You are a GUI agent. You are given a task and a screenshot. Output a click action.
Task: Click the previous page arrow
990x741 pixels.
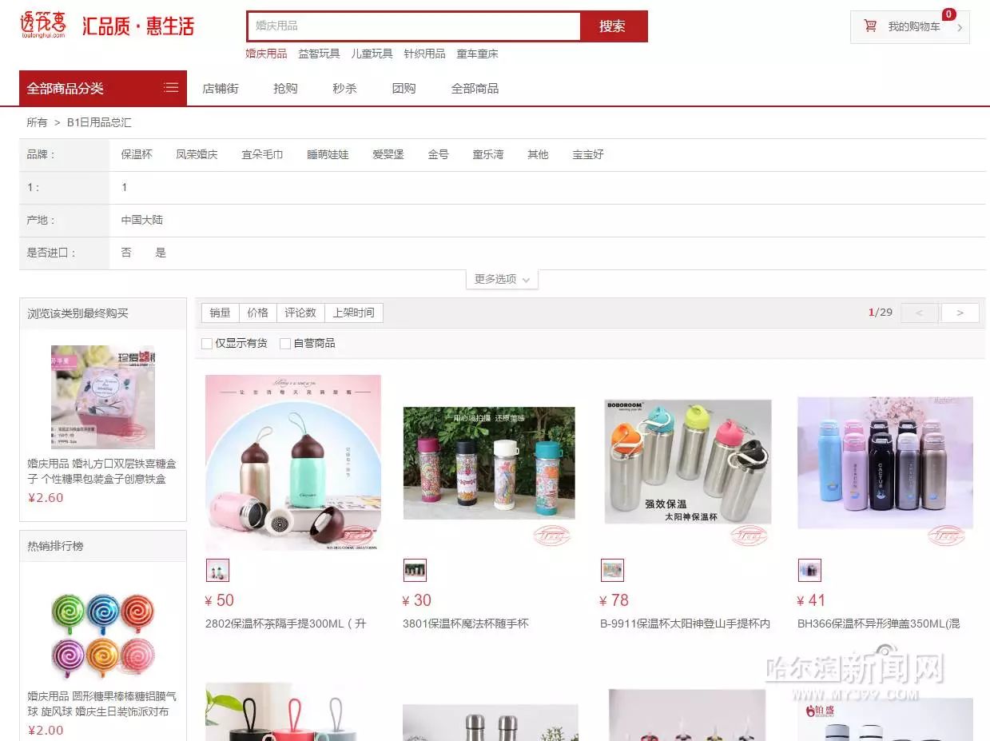[918, 313]
